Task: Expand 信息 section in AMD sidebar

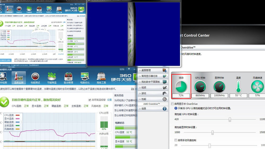Action: click(140, 109)
